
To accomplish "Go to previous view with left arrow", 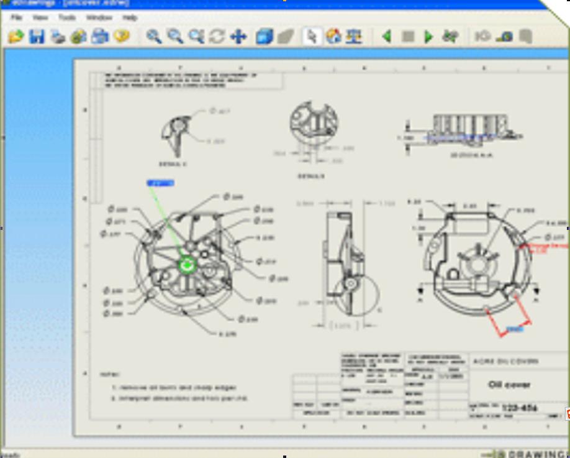I will 386,37.
